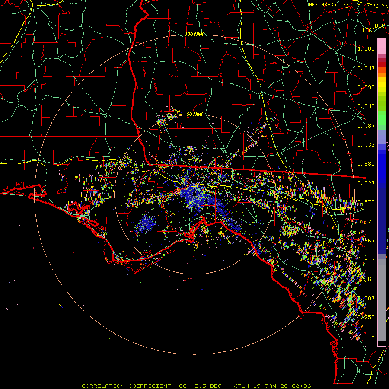Viewport: 389px width, 389px height.
Task: Click the DCC label above the color scale
Action: coord(379,26)
